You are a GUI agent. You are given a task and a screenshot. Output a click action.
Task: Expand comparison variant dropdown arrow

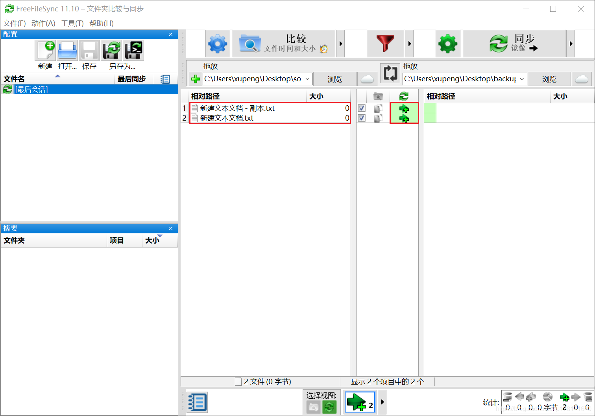click(341, 44)
